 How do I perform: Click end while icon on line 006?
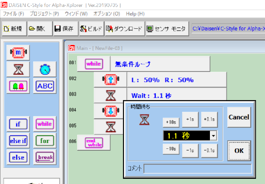click(x=94, y=143)
